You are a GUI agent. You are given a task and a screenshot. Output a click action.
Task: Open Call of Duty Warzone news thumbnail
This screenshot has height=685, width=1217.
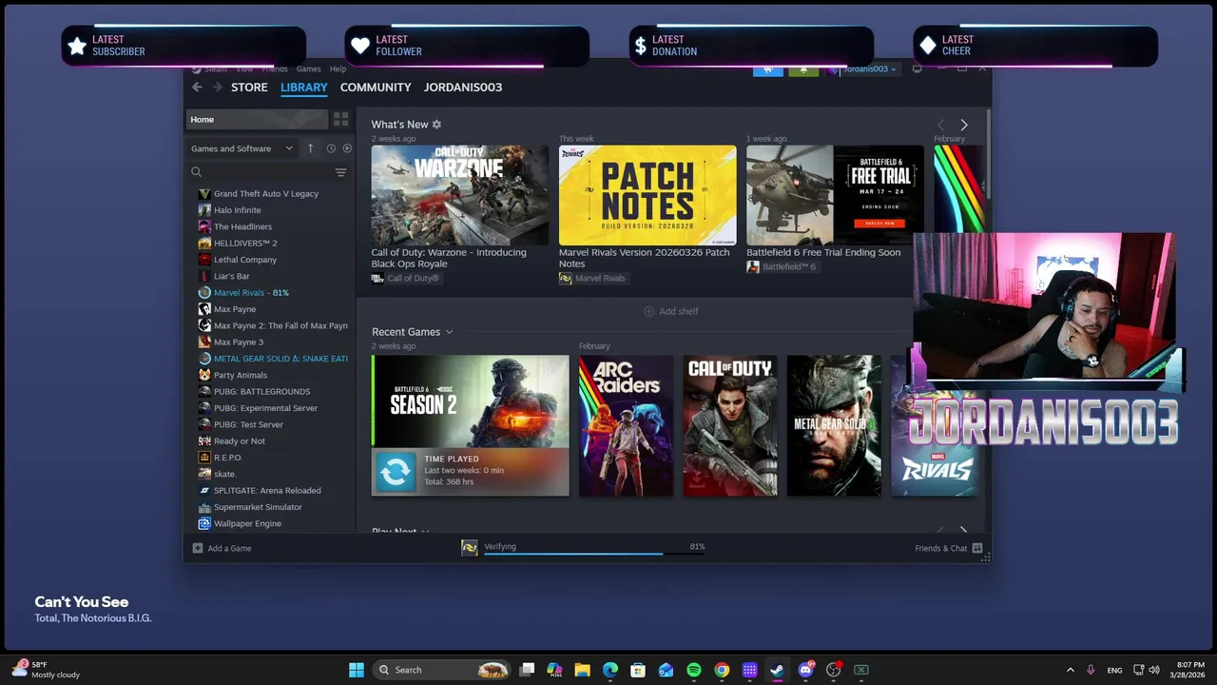point(460,195)
